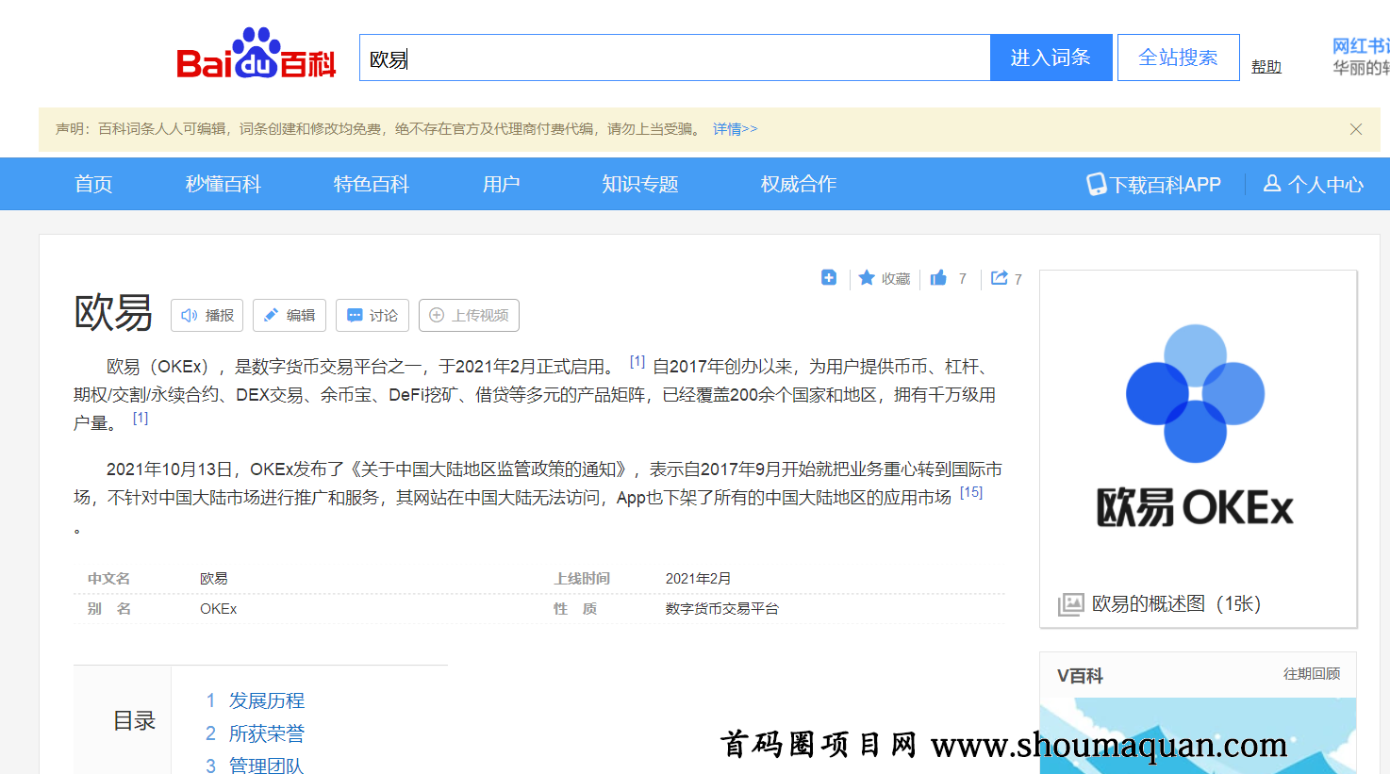Image resolution: width=1390 pixels, height=774 pixels.
Task: Click the blue plus icon beside 收藏
Action: [829, 277]
